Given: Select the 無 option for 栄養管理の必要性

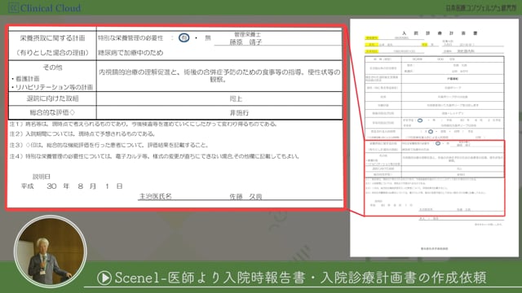Looking at the screenshot, I should (x=208, y=38).
